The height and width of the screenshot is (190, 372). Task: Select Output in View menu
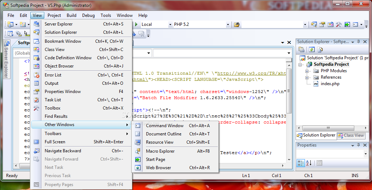(81, 83)
